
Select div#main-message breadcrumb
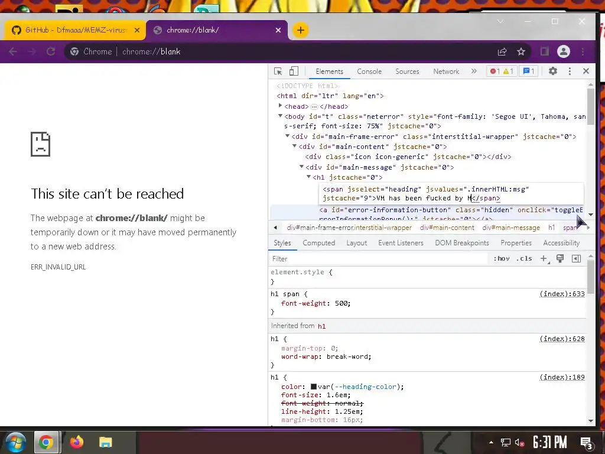coord(511,228)
